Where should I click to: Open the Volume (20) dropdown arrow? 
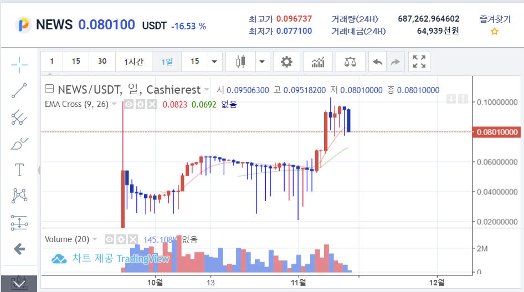point(95,239)
